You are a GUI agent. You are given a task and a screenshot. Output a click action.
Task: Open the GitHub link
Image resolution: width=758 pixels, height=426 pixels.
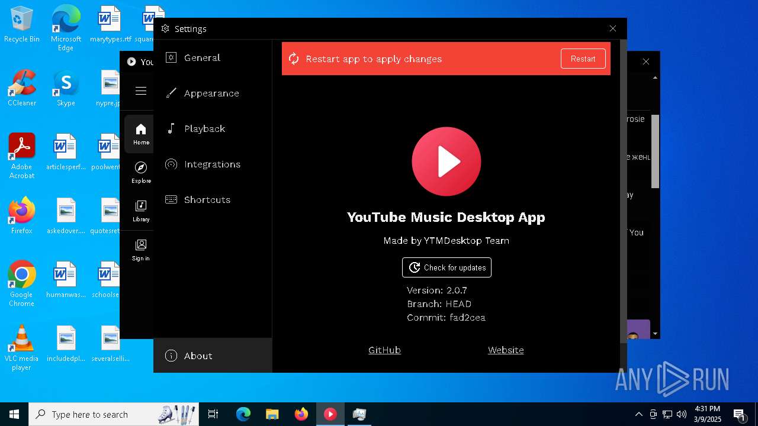point(384,350)
